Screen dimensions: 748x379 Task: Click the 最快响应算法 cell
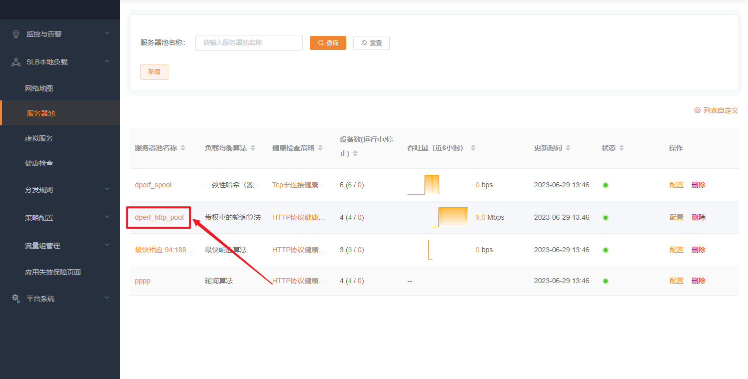coord(226,250)
